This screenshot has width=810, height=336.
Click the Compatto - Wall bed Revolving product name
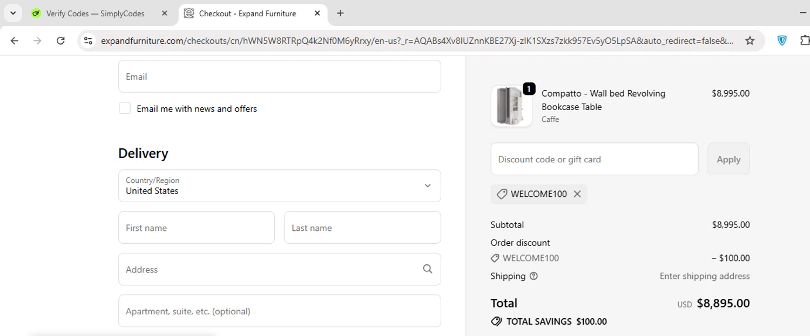tap(603, 100)
